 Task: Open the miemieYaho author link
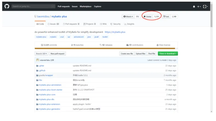point(45,60)
